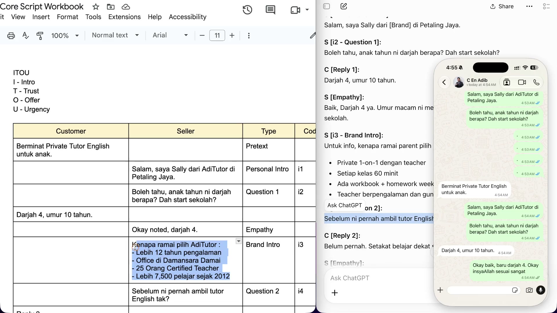The image size is (557, 313).
Task: Decrease the font size with minus
Action: click(202, 35)
